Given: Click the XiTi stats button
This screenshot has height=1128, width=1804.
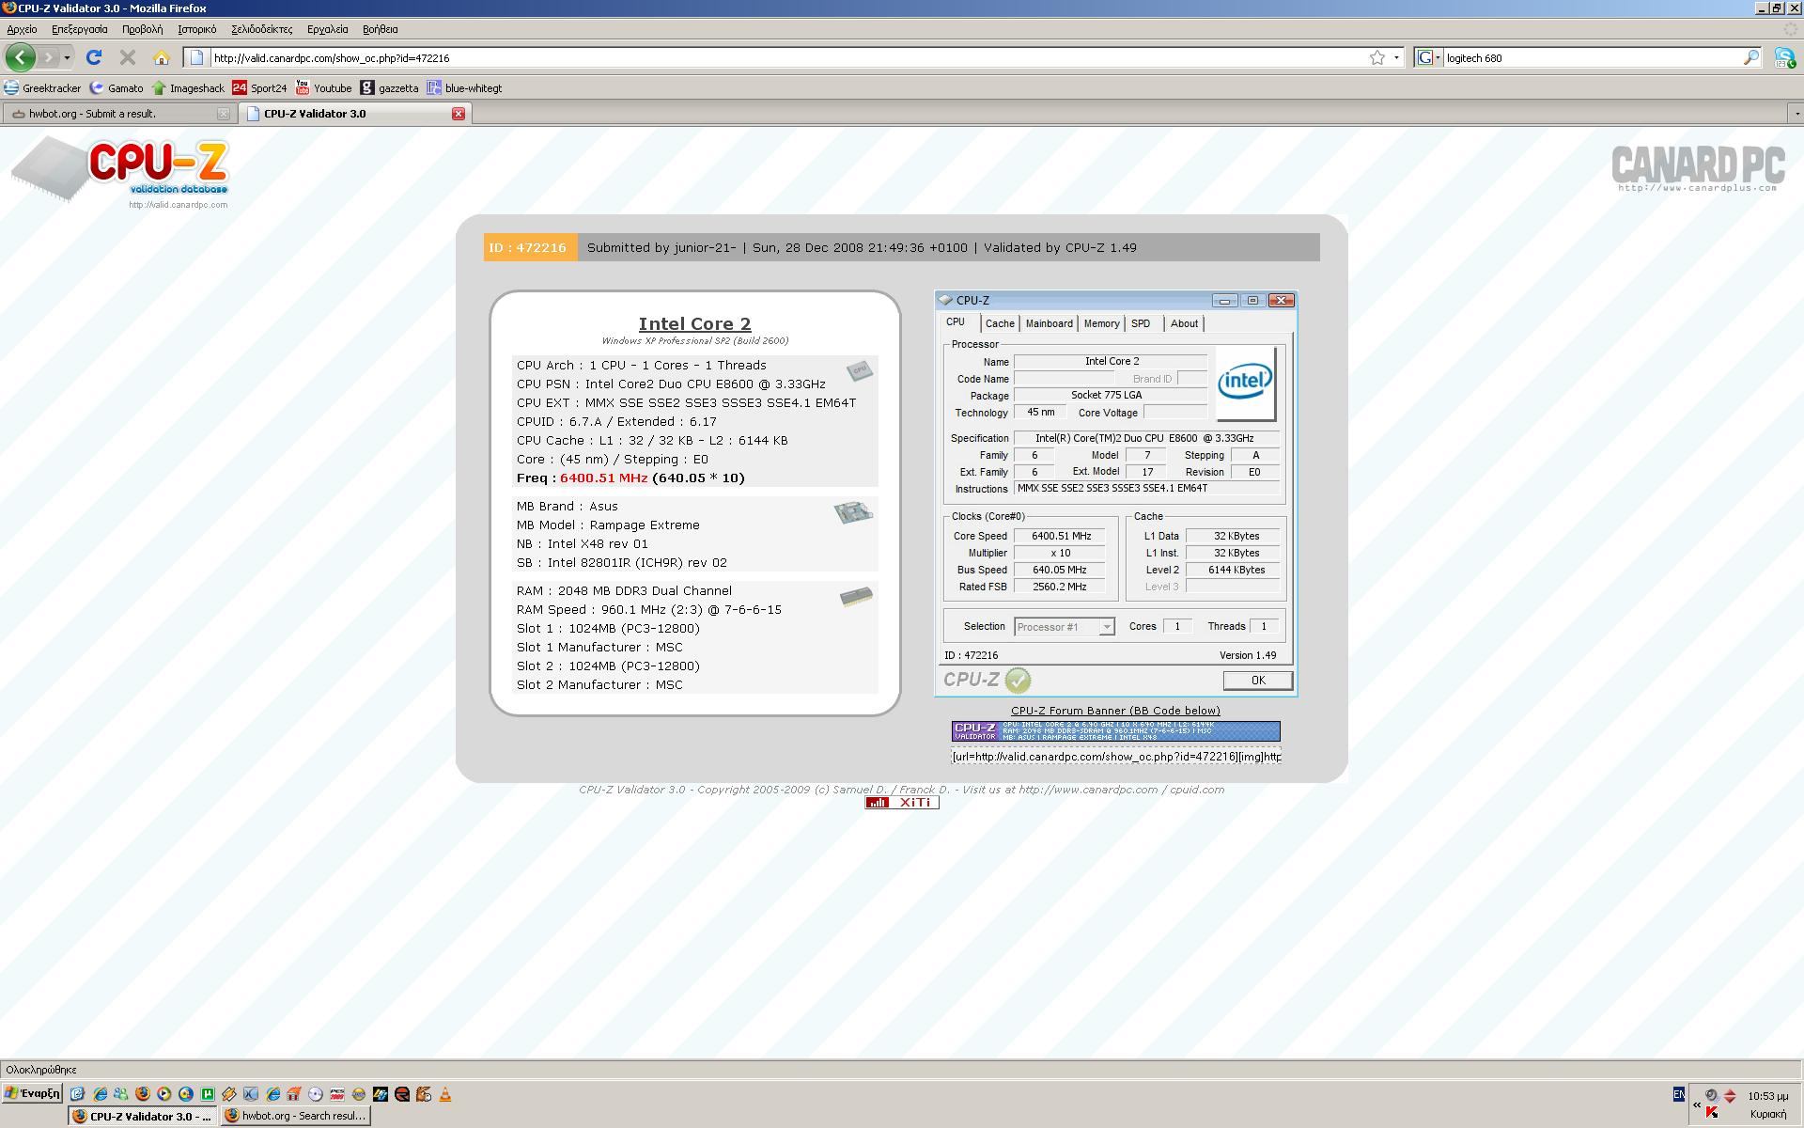Looking at the screenshot, I should [902, 803].
